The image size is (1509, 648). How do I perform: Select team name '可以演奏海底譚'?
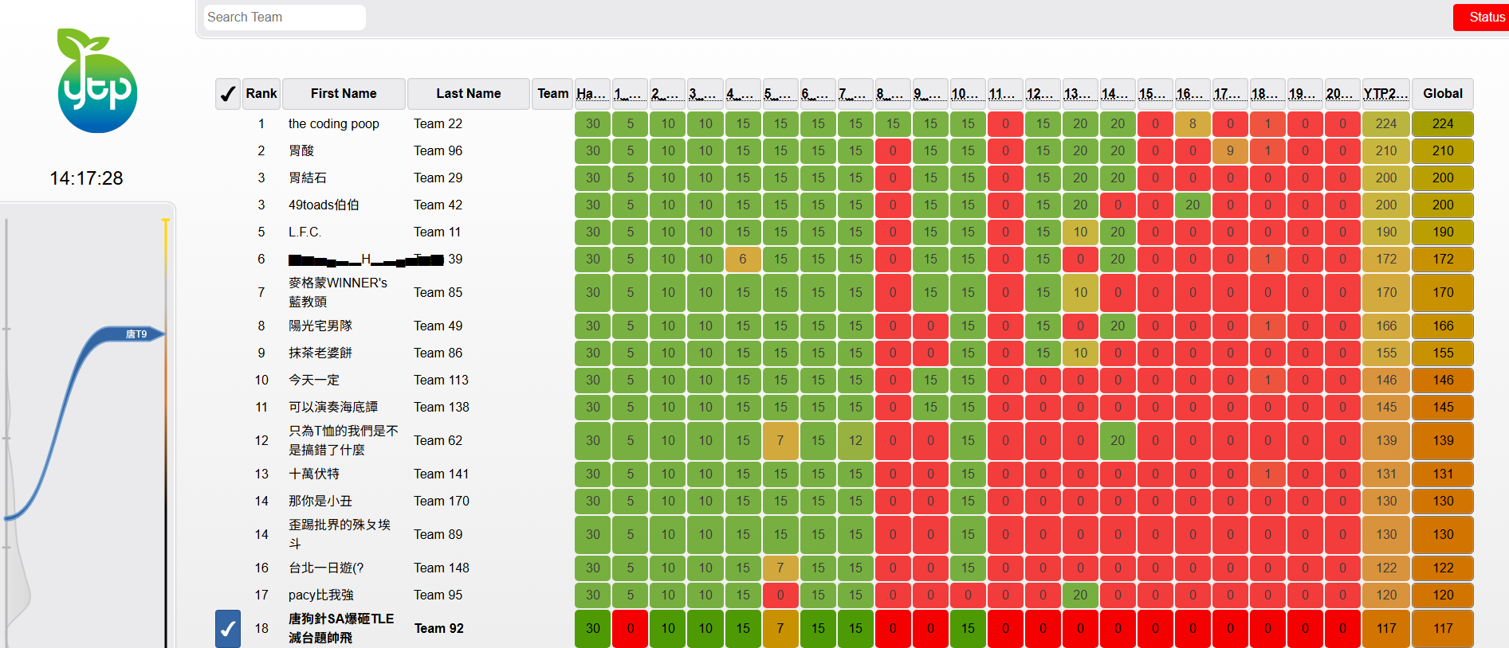click(x=333, y=407)
